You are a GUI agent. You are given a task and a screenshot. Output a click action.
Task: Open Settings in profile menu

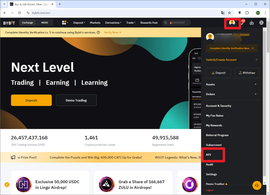tap(211, 174)
